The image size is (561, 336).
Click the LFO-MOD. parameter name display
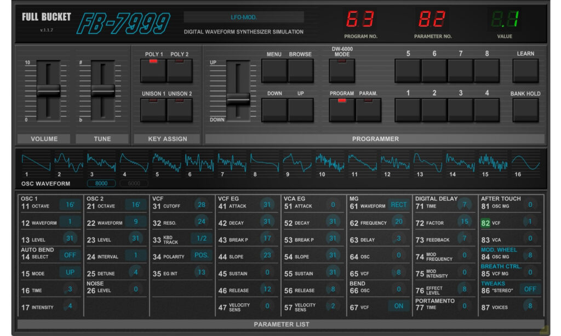tap(244, 17)
